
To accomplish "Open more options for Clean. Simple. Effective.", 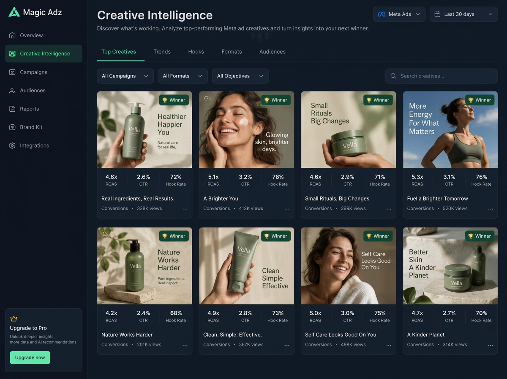I will 287,345.
